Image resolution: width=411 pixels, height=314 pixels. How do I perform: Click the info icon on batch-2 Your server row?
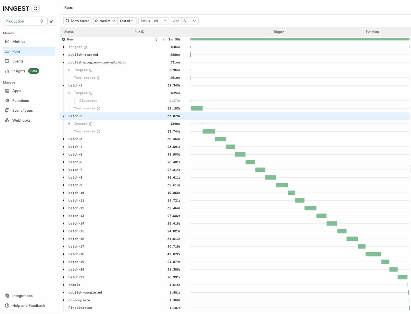click(98, 132)
